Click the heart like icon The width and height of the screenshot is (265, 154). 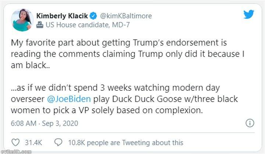15,142
